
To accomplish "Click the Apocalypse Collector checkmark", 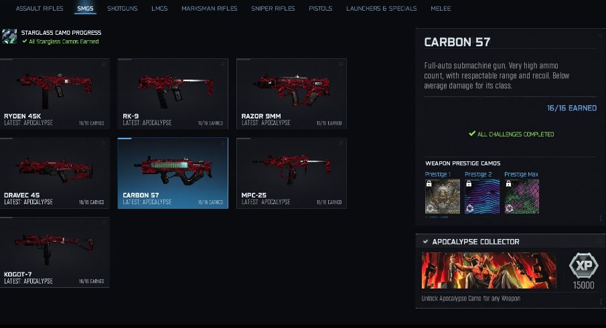I will click(425, 242).
